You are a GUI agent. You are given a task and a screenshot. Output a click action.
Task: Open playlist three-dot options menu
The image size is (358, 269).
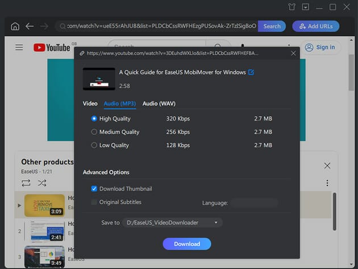[327, 183]
